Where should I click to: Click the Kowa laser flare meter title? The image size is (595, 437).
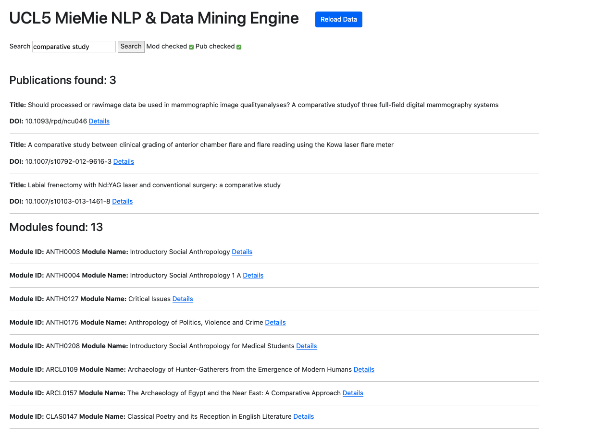pyautogui.click(x=211, y=145)
